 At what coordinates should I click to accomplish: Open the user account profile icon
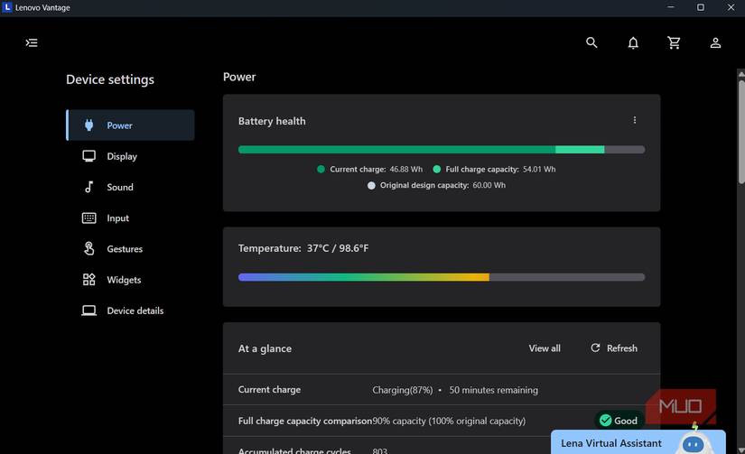click(x=715, y=42)
